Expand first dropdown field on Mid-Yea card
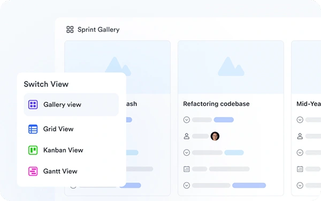Viewport: 321px width, 201px height. [x=300, y=120]
